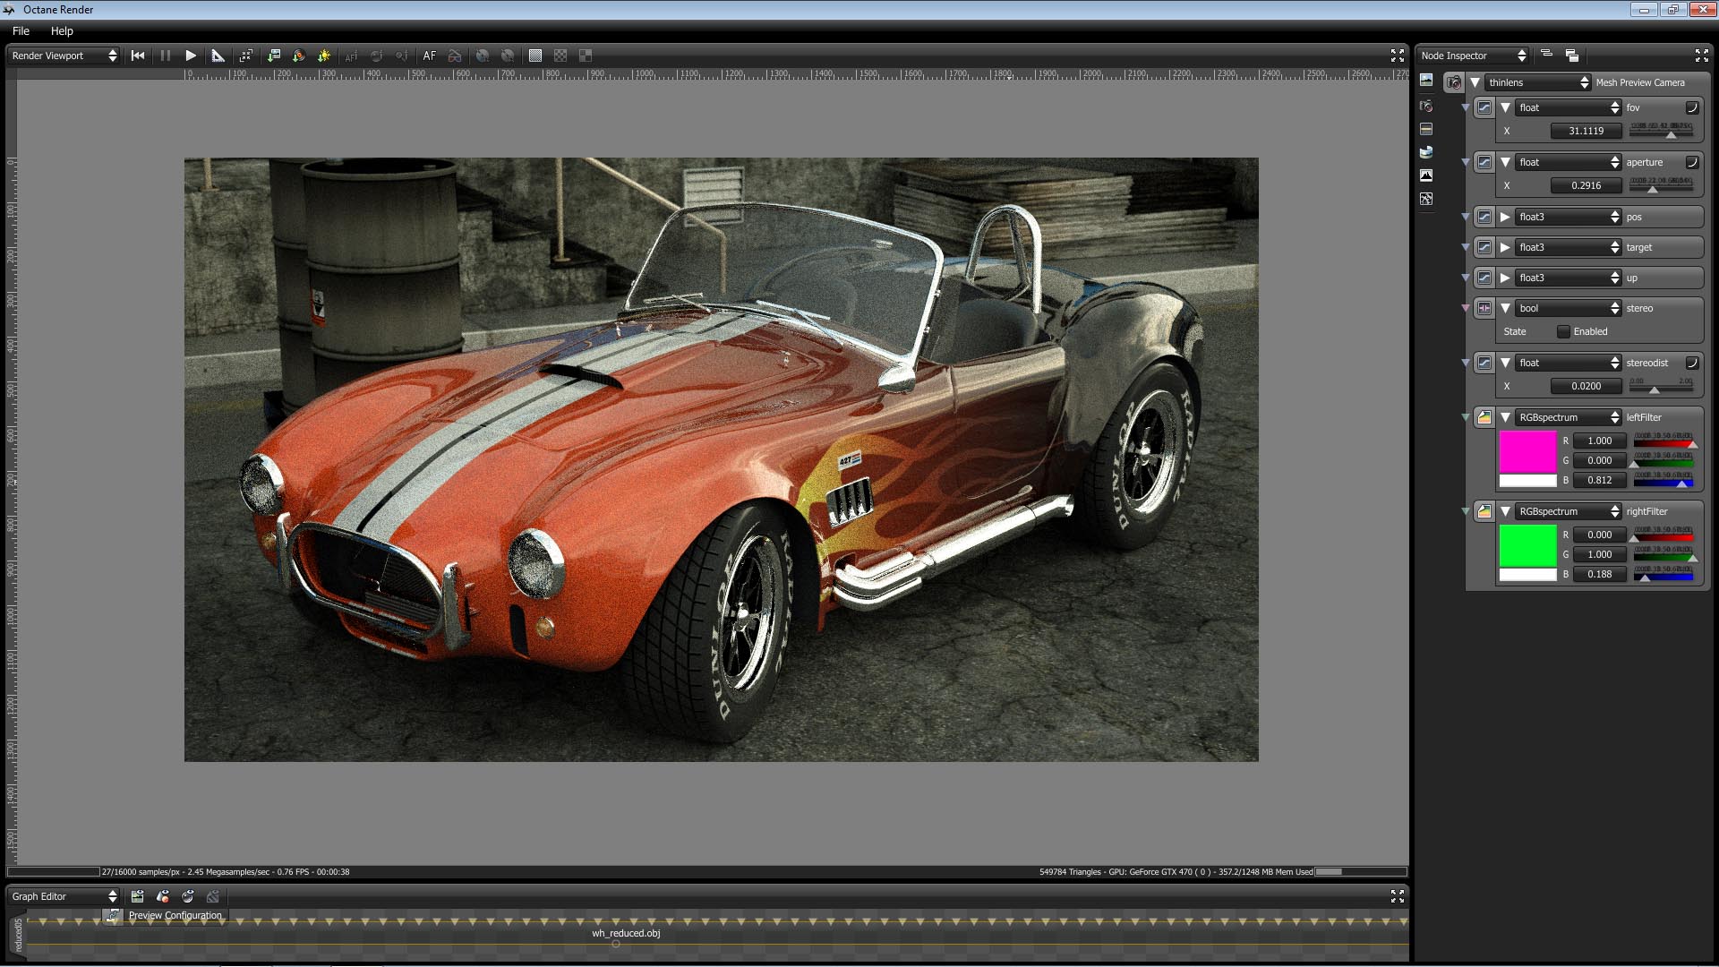Viewport: 1719px width, 967px height.
Task: Click the rewind restart render icon
Action: pyautogui.click(x=138, y=56)
